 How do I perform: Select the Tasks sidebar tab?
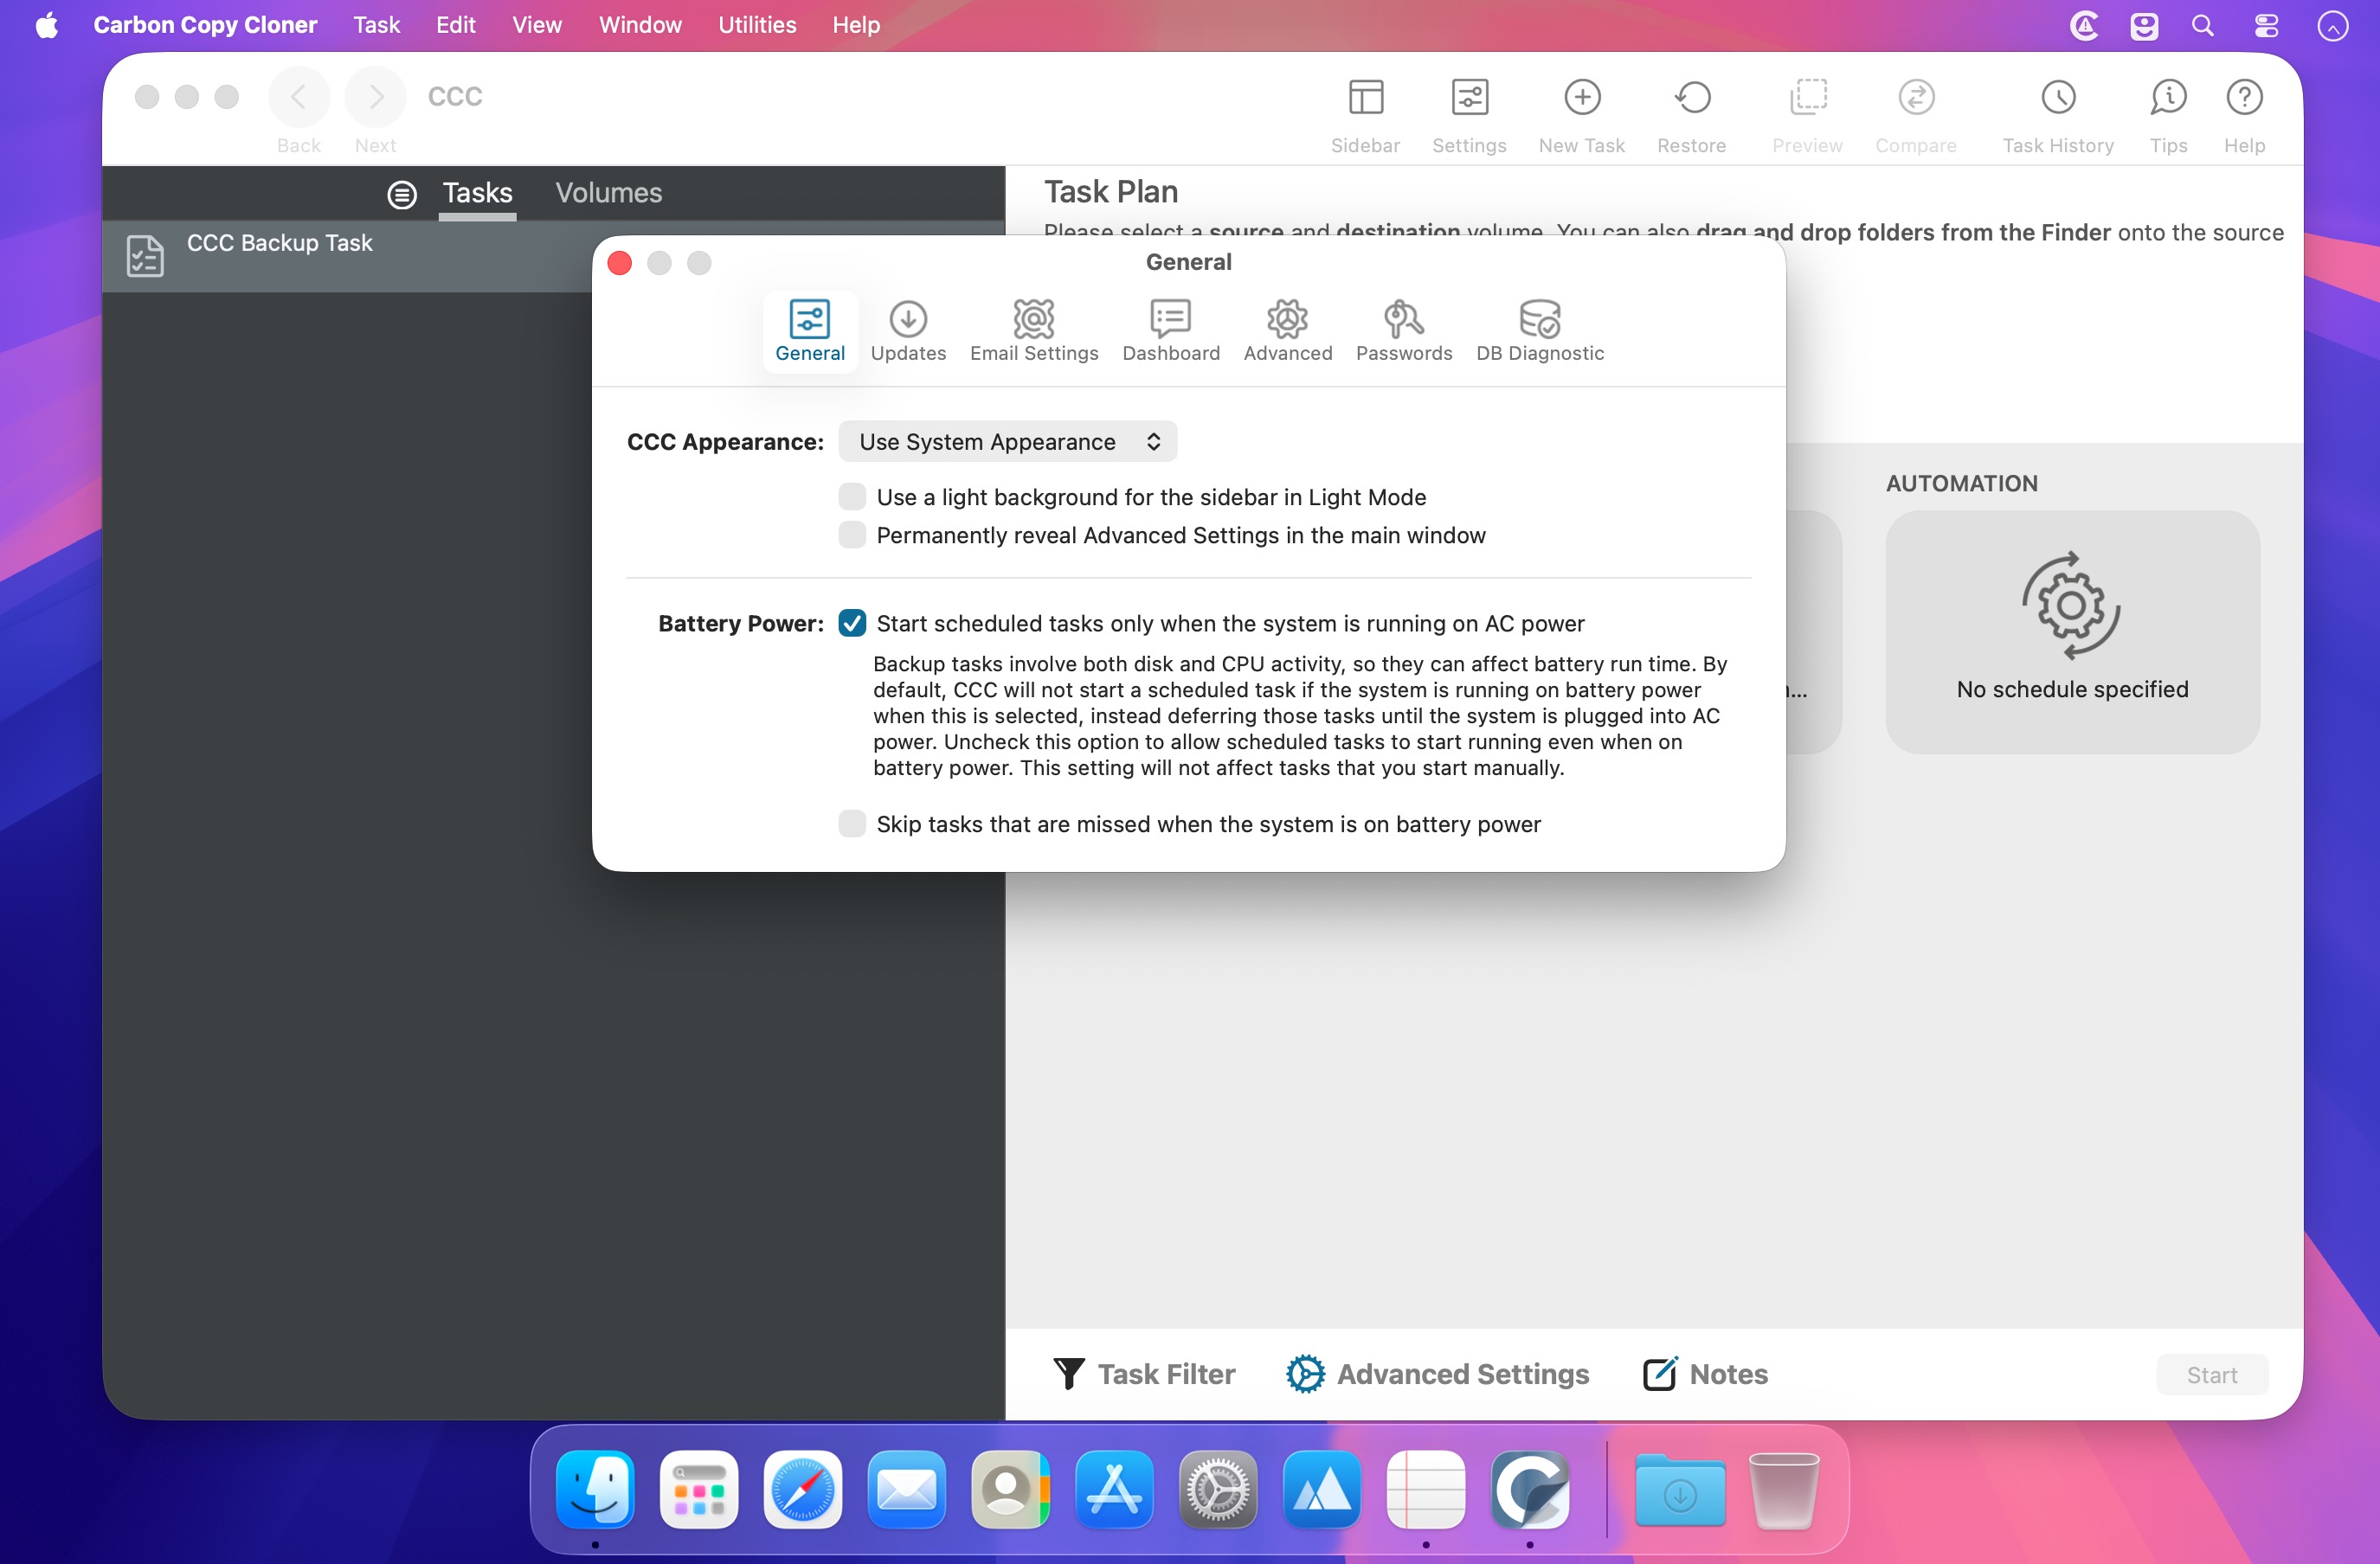tap(478, 193)
